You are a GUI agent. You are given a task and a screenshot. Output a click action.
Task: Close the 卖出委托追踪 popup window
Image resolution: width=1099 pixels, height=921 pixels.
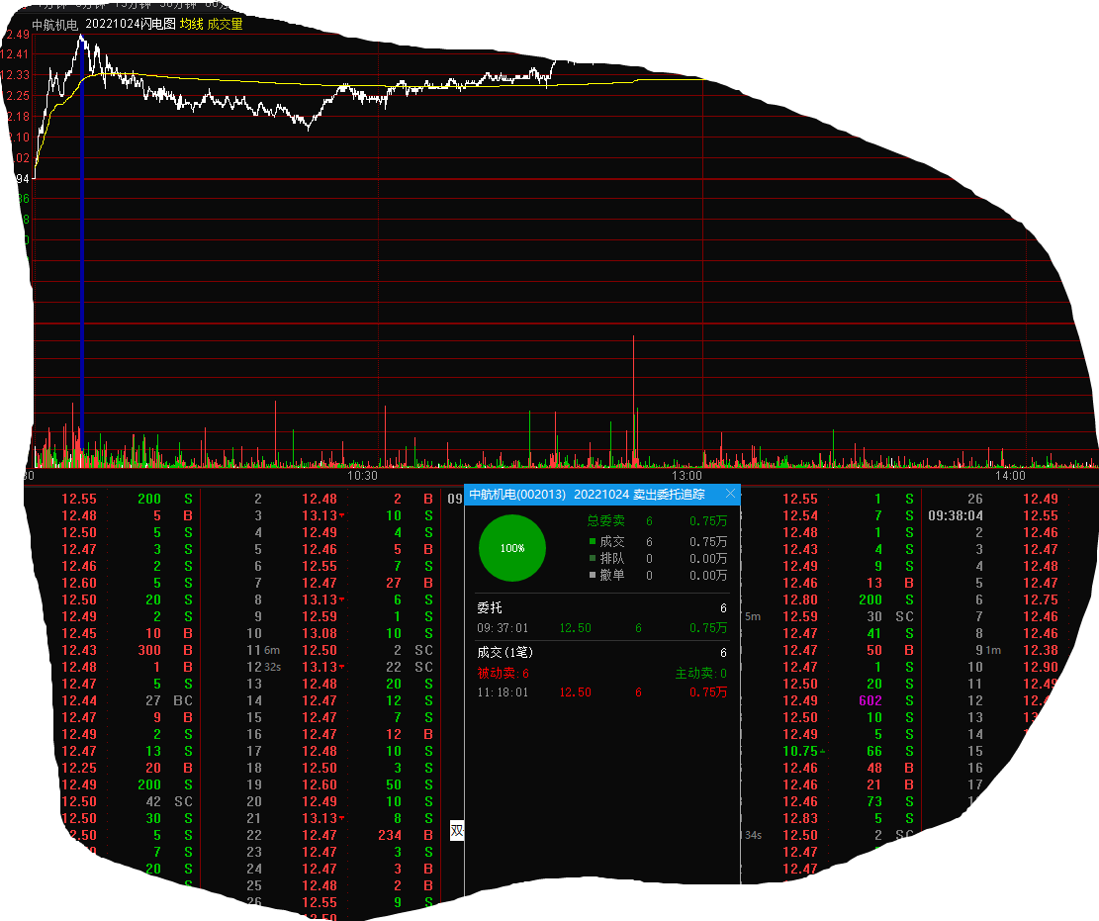pos(730,494)
